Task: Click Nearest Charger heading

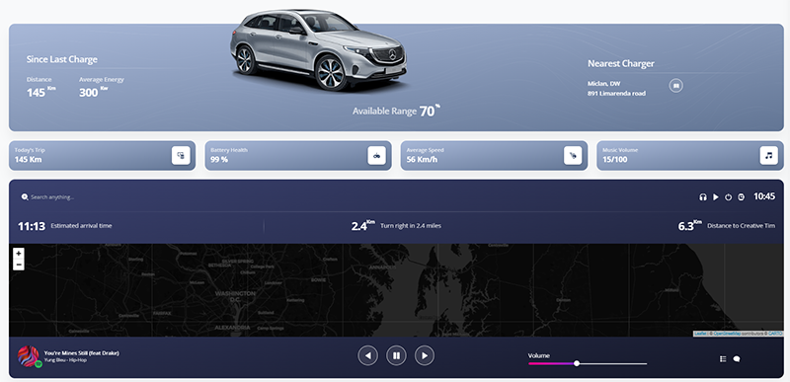Action: pos(621,64)
